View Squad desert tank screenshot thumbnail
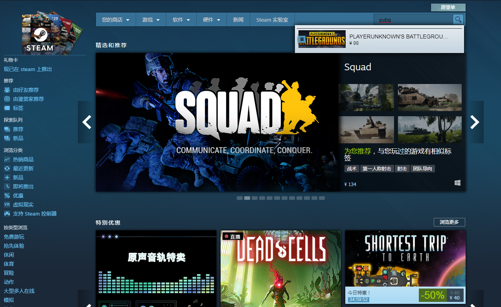501x307 pixels. click(x=367, y=130)
